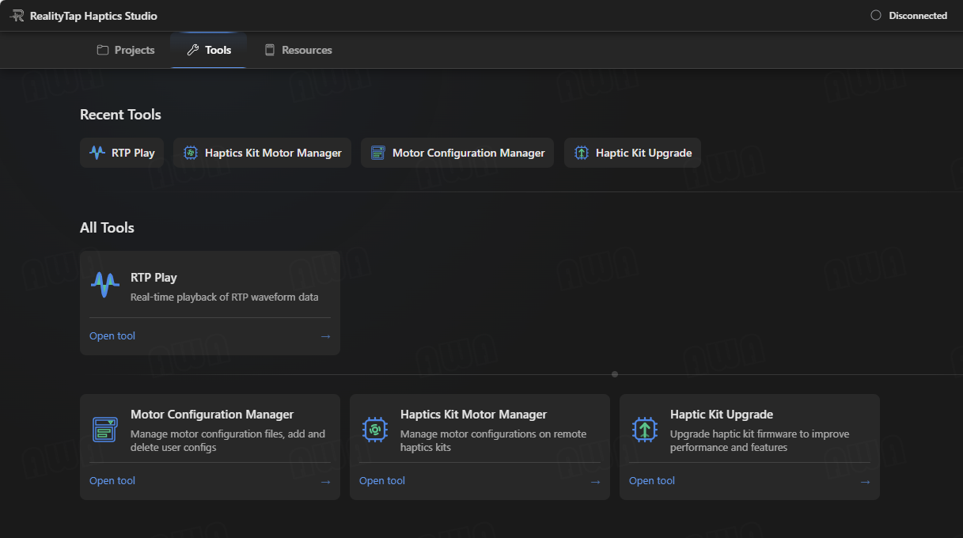Click the RealityTap Haptics Studio title text
963x538 pixels.
[x=93, y=16]
